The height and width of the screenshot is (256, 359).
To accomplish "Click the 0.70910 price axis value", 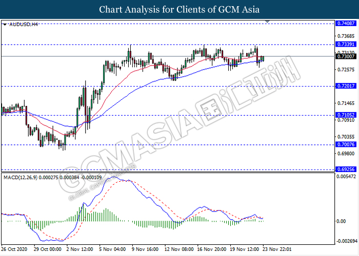I will tap(346, 120).
